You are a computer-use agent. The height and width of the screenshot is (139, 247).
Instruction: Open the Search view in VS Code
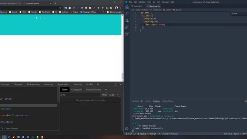(127, 14)
